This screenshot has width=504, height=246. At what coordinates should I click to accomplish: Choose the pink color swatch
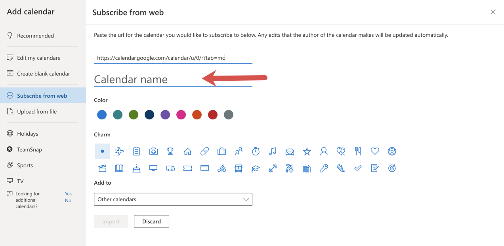click(181, 115)
